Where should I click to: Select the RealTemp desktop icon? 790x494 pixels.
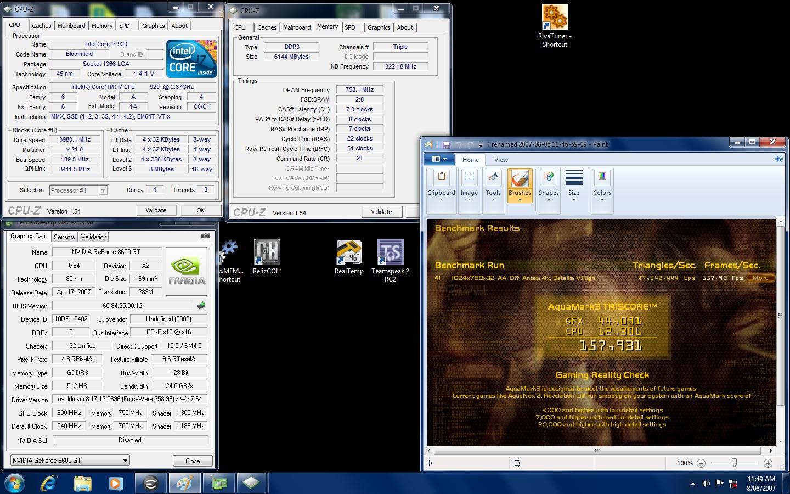349,256
